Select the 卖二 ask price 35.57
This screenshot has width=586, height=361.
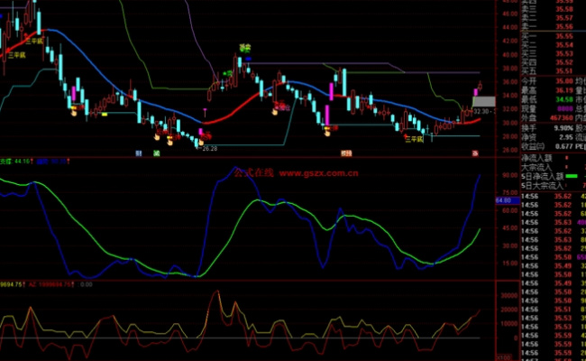tap(564, 18)
